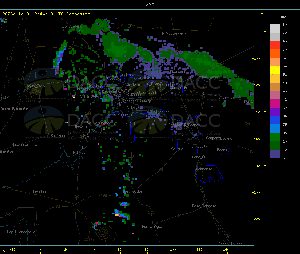Click the dBZ heading above the color legend

coord(283,17)
